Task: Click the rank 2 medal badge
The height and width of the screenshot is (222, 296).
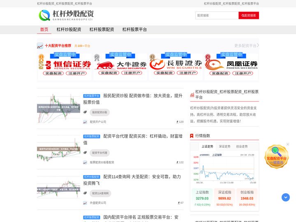Action: coord(97,57)
